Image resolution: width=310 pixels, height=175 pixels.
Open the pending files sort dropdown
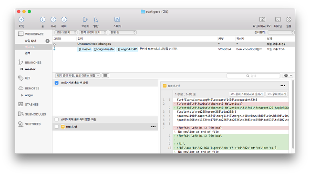(x=78, y=76)
